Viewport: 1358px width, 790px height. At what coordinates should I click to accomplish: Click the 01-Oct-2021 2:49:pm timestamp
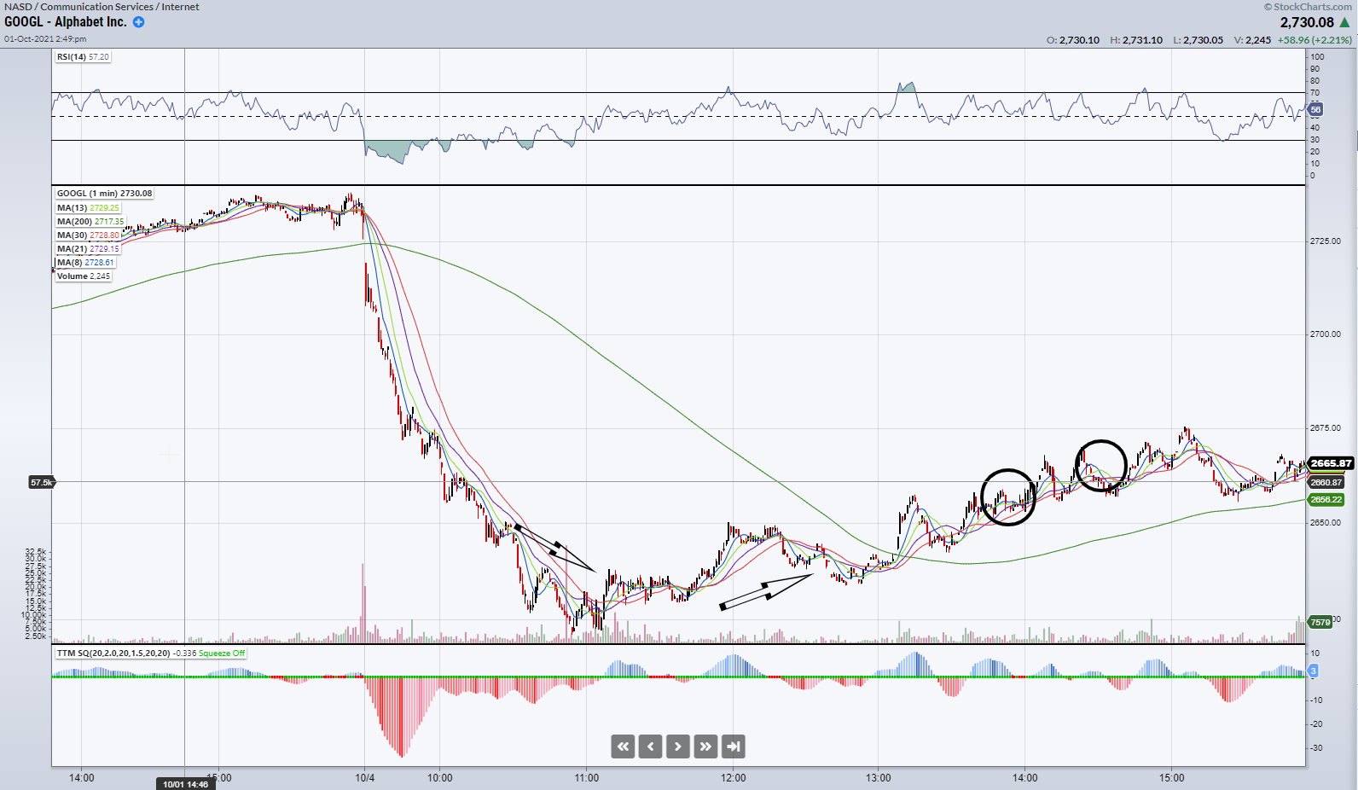(45, 39)
